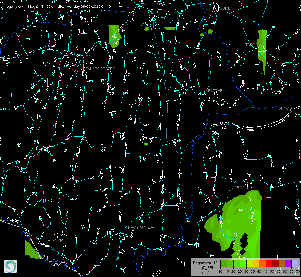The image size is (301, 277).
Task: Click the road number '06835' label near Letenye
Action: (x=55, y=251)
